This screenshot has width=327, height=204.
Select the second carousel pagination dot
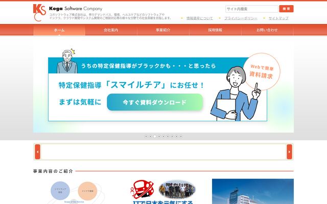[150, 136]
